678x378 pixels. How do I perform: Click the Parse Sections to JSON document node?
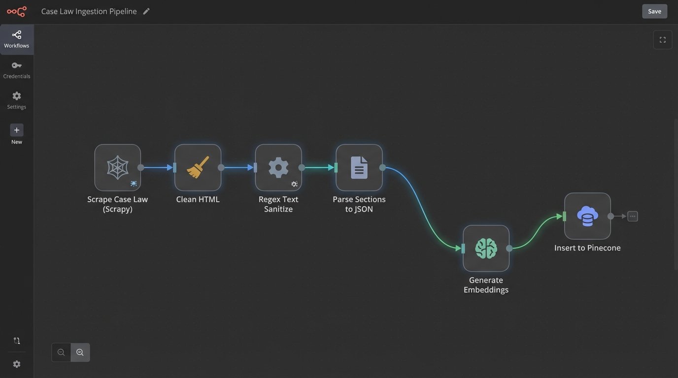(x=359, y=167)
